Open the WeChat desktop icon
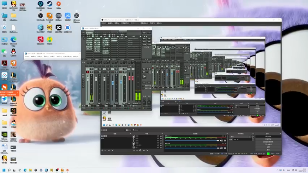 4,53
